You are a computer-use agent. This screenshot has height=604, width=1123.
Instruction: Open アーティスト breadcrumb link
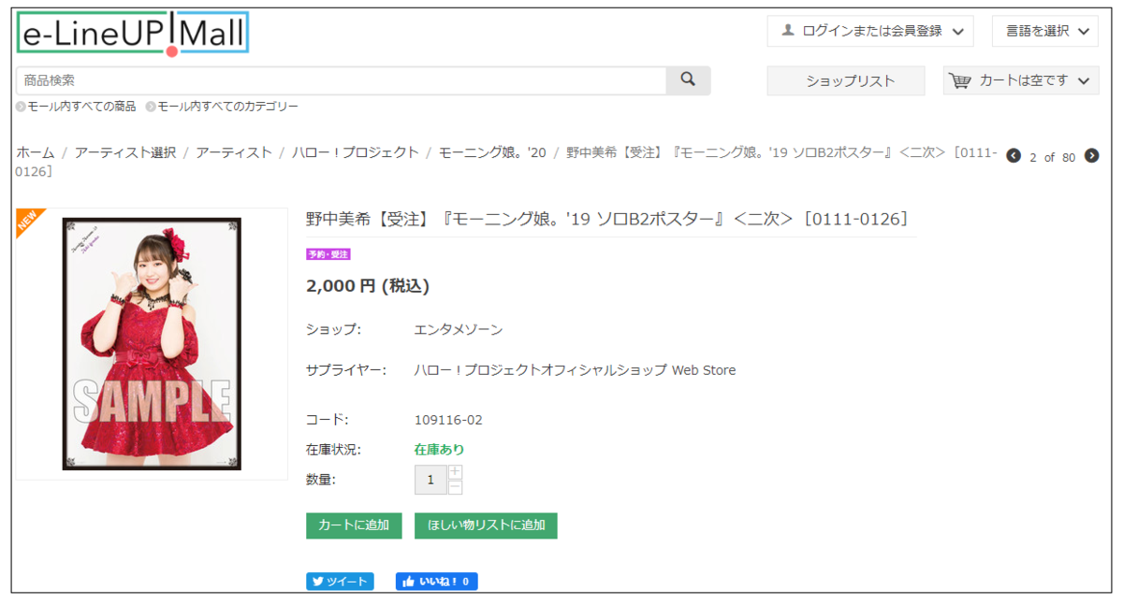click(x=234, y=151)
